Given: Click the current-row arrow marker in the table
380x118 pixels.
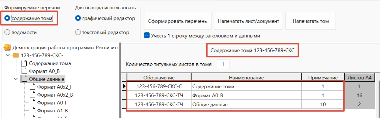Looking at the screenshot, I should coord(124,86).
